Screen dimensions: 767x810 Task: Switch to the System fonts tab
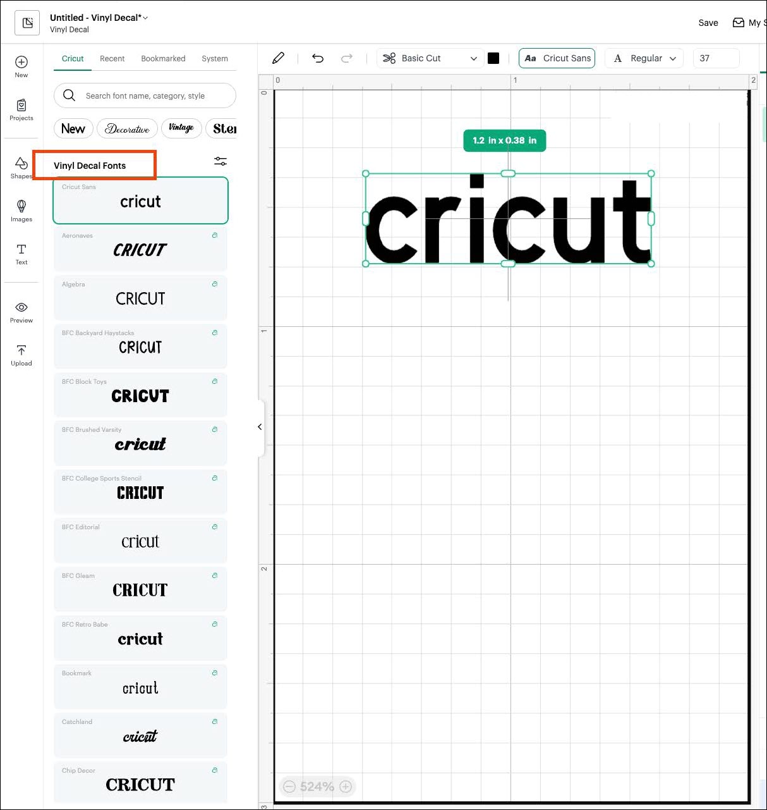[215, 59]
